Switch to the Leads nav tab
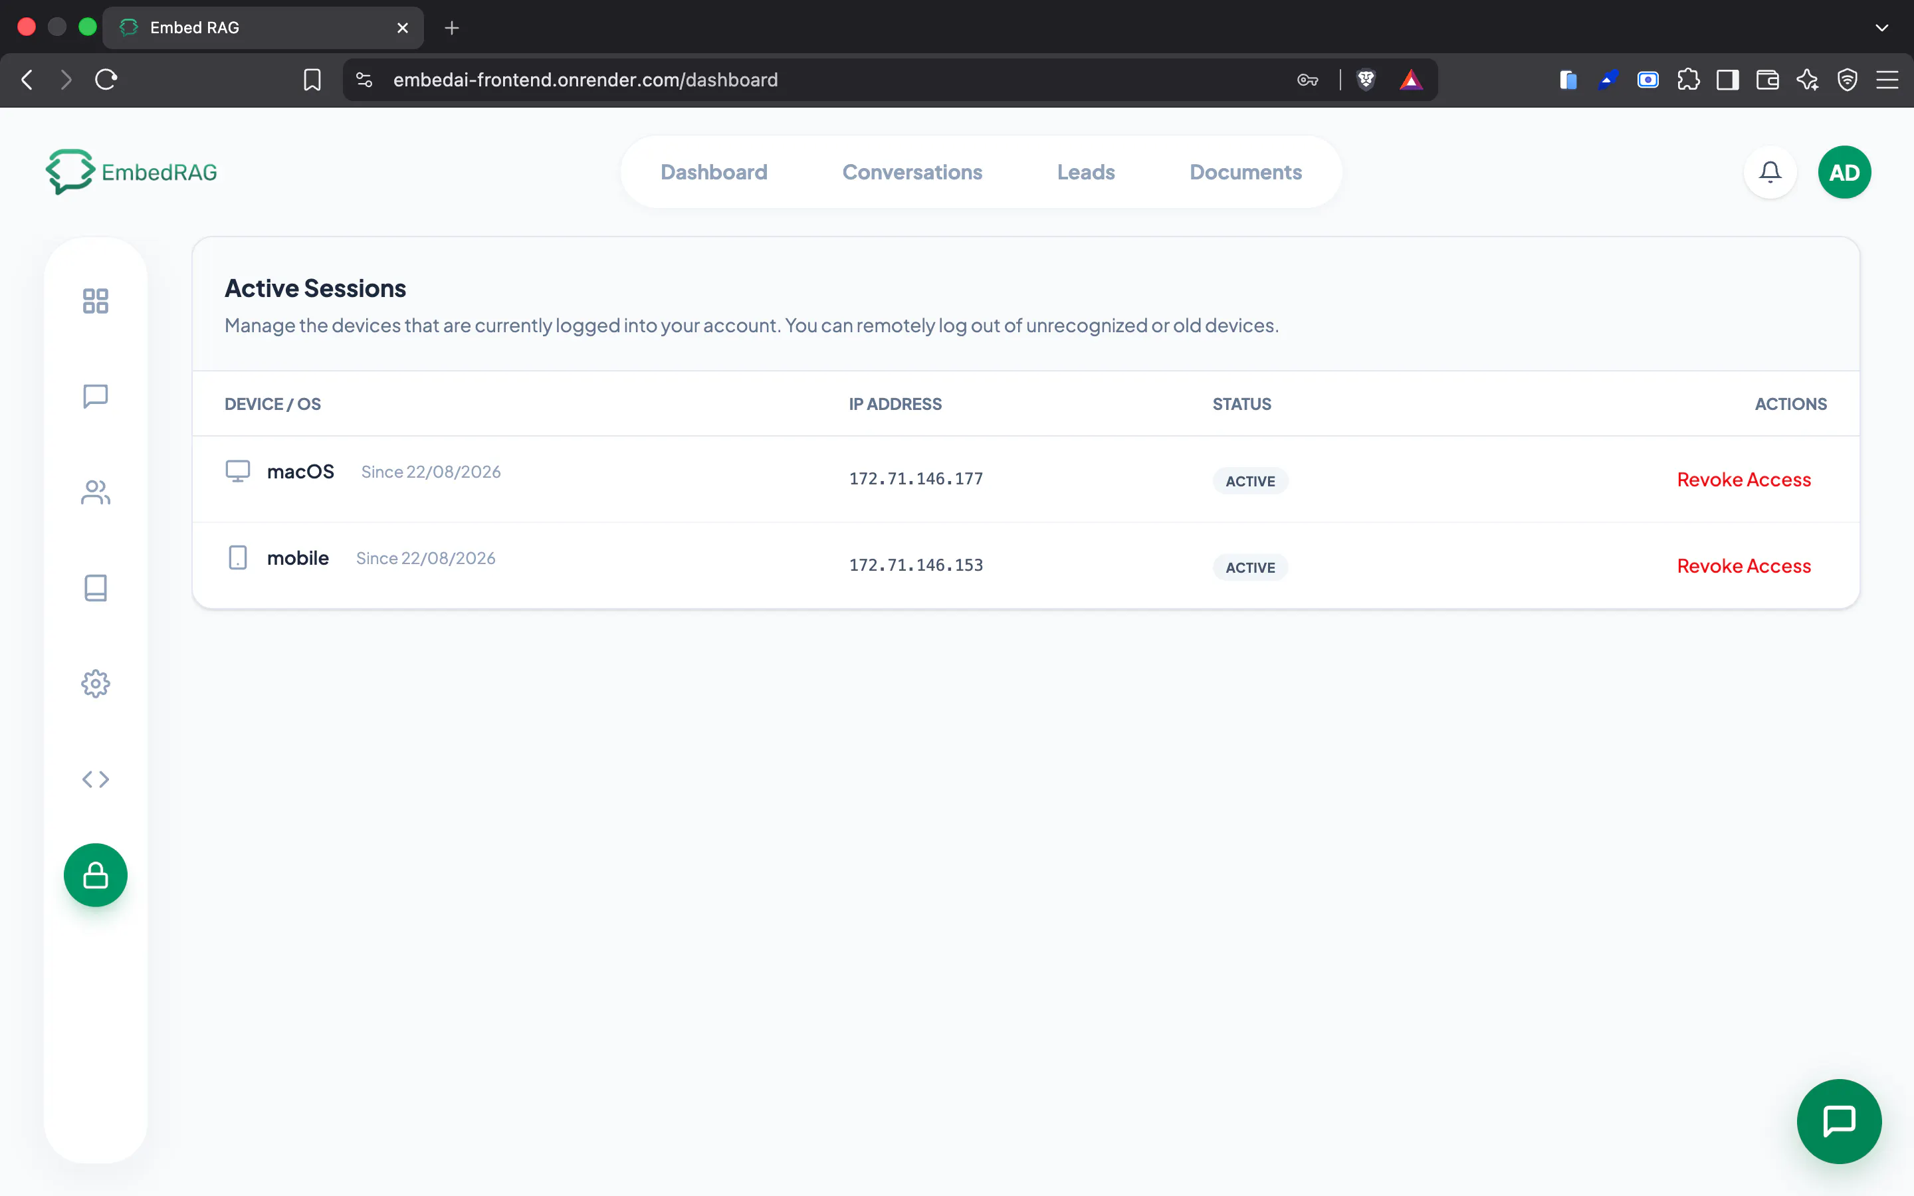Screen dimensions: 1914x1196 coord(1085,171)
